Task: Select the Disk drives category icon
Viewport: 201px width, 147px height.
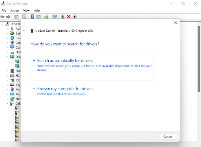Action: tap(12, 53)
